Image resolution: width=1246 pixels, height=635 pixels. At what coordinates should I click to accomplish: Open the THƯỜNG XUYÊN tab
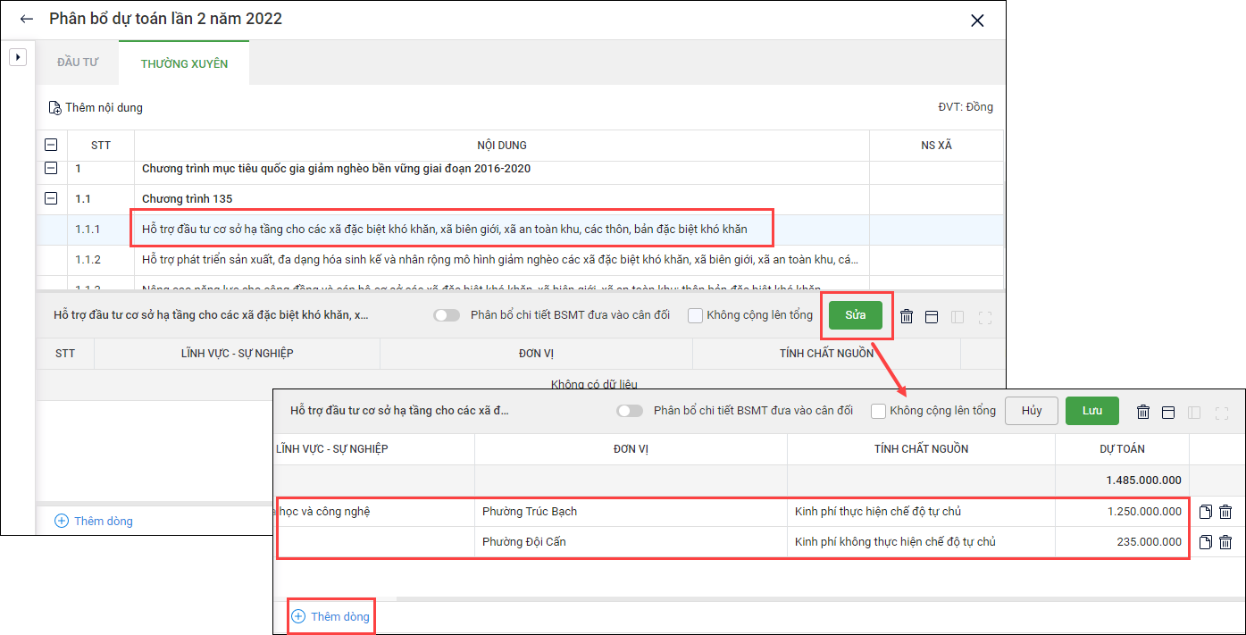(x=184, y=63)
